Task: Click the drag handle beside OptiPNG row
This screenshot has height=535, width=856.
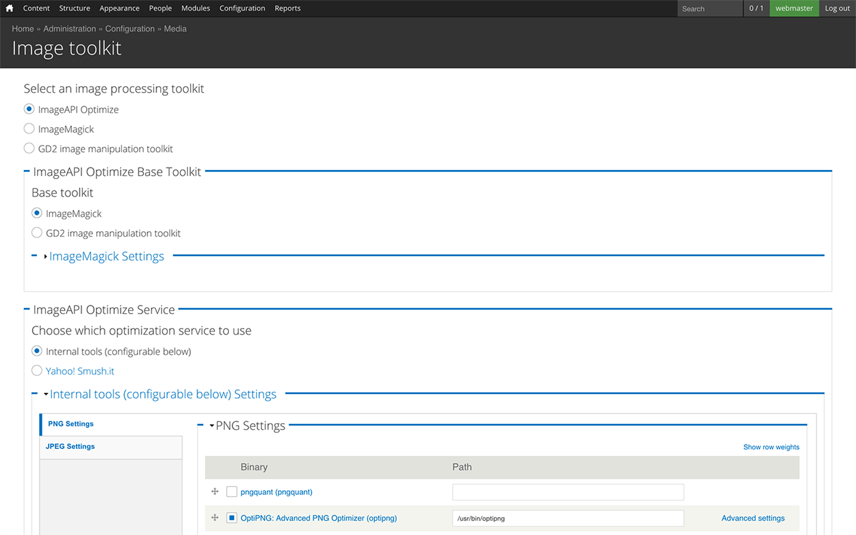Action: tap(215, 517)
